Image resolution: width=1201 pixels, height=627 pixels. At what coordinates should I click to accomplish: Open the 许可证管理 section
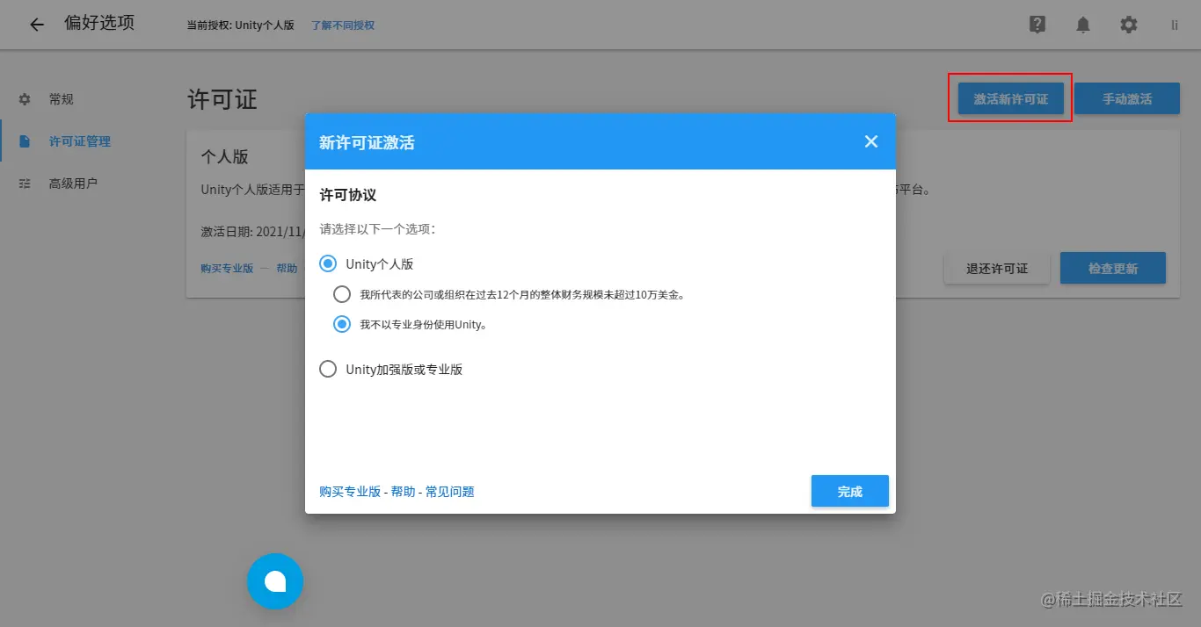80,141
